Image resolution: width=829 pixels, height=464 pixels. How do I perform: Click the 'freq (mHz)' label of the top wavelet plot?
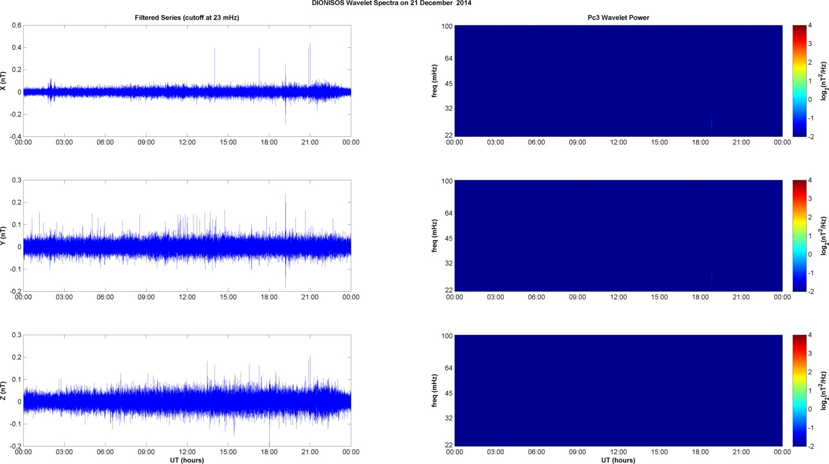click(435, 81)
